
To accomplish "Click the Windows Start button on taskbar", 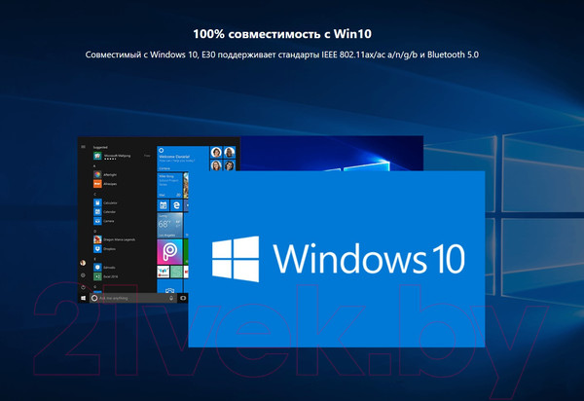I will (x=83, y=298).
